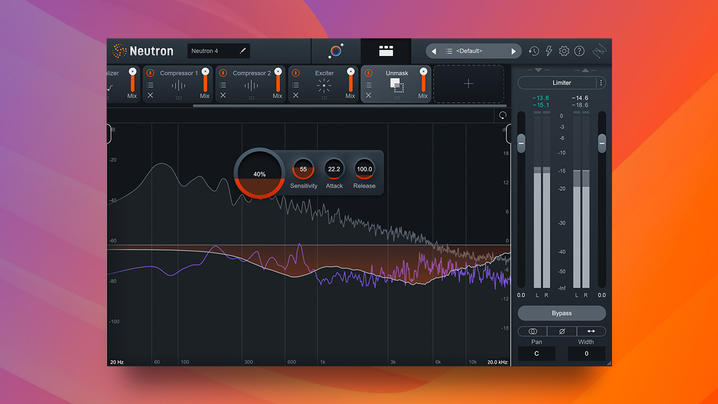The height and width of the screenshot is (404, 718).
Task: Click the Unmask amount 40% dial
Action: click(x=259, y=174)
